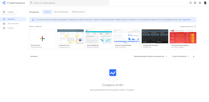
Task: Click the Студия данных title text
Action: [x=16, y=3]
